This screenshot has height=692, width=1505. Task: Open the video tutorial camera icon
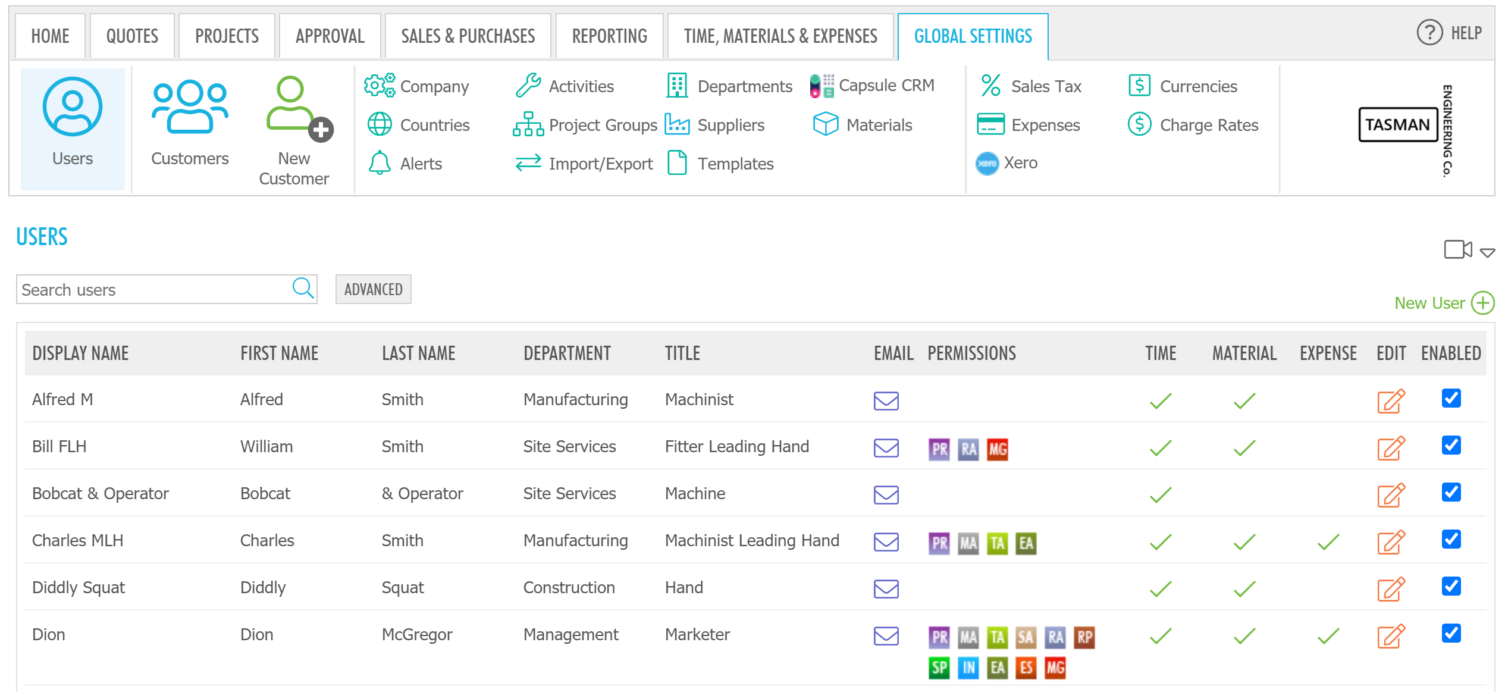tap(1457, 250)
